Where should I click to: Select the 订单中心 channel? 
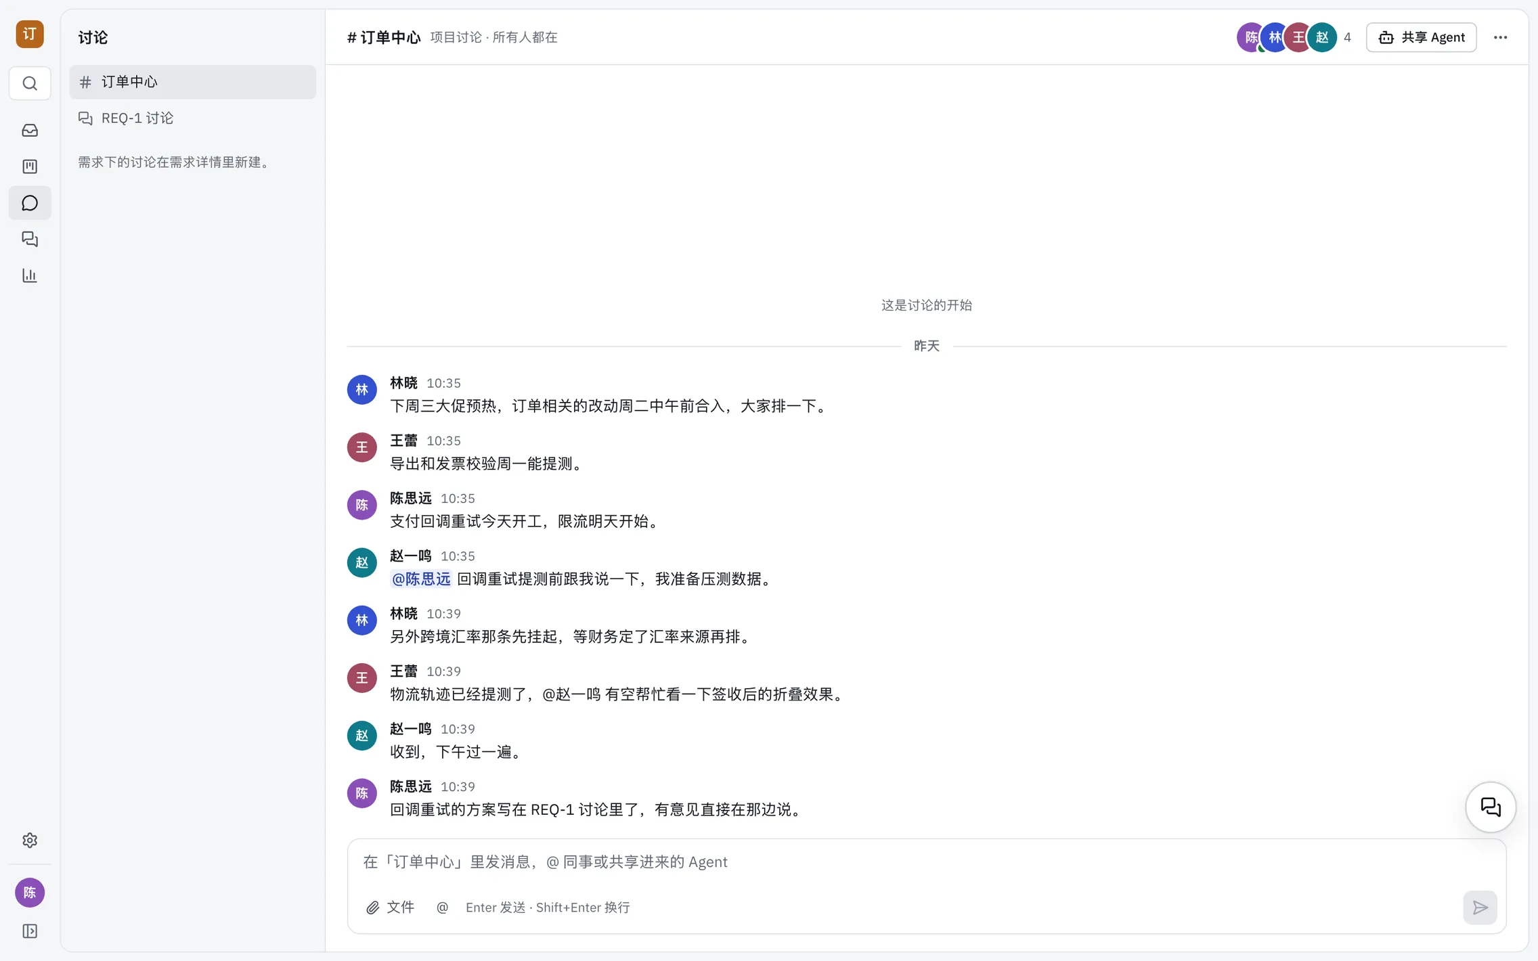tap(193, 82)
